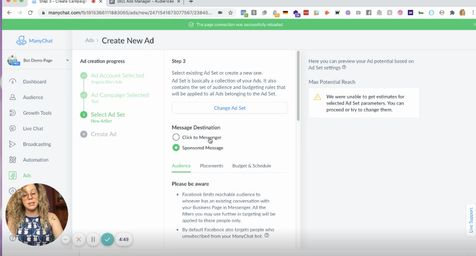Dismiss the green success notification bar
The height and width of the screenshot is (256, 476).
[x=474, y=24]
